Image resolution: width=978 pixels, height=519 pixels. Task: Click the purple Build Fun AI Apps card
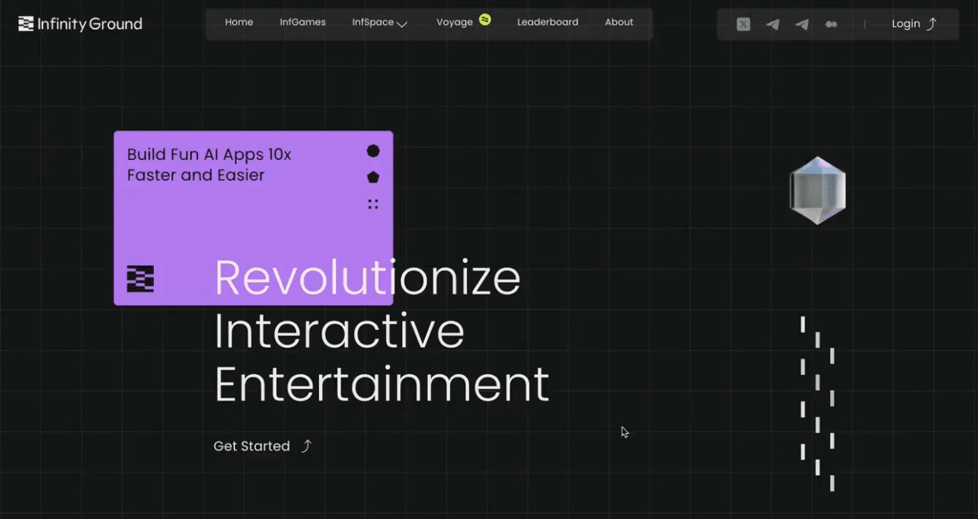coord(254,218)
